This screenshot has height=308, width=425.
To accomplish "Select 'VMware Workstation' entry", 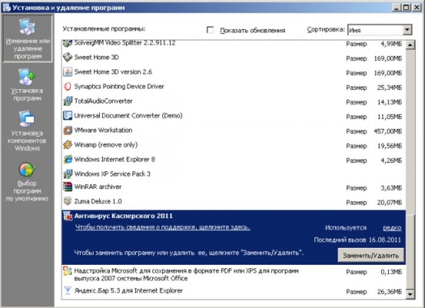I will [234, 131].
